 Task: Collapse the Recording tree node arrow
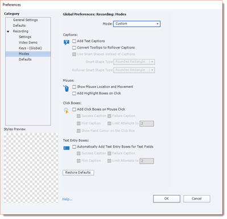(x=8, y=31)
